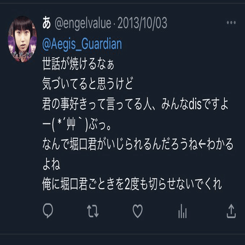Image resolution: width=245 pixels, height=245 pixels.
Task: Open the reply speech-bubble icon
Action: pyautogui.click(x=48, y=211)
